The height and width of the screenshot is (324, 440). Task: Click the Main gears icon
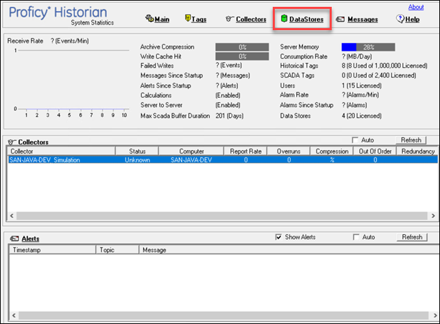[149, 18]
